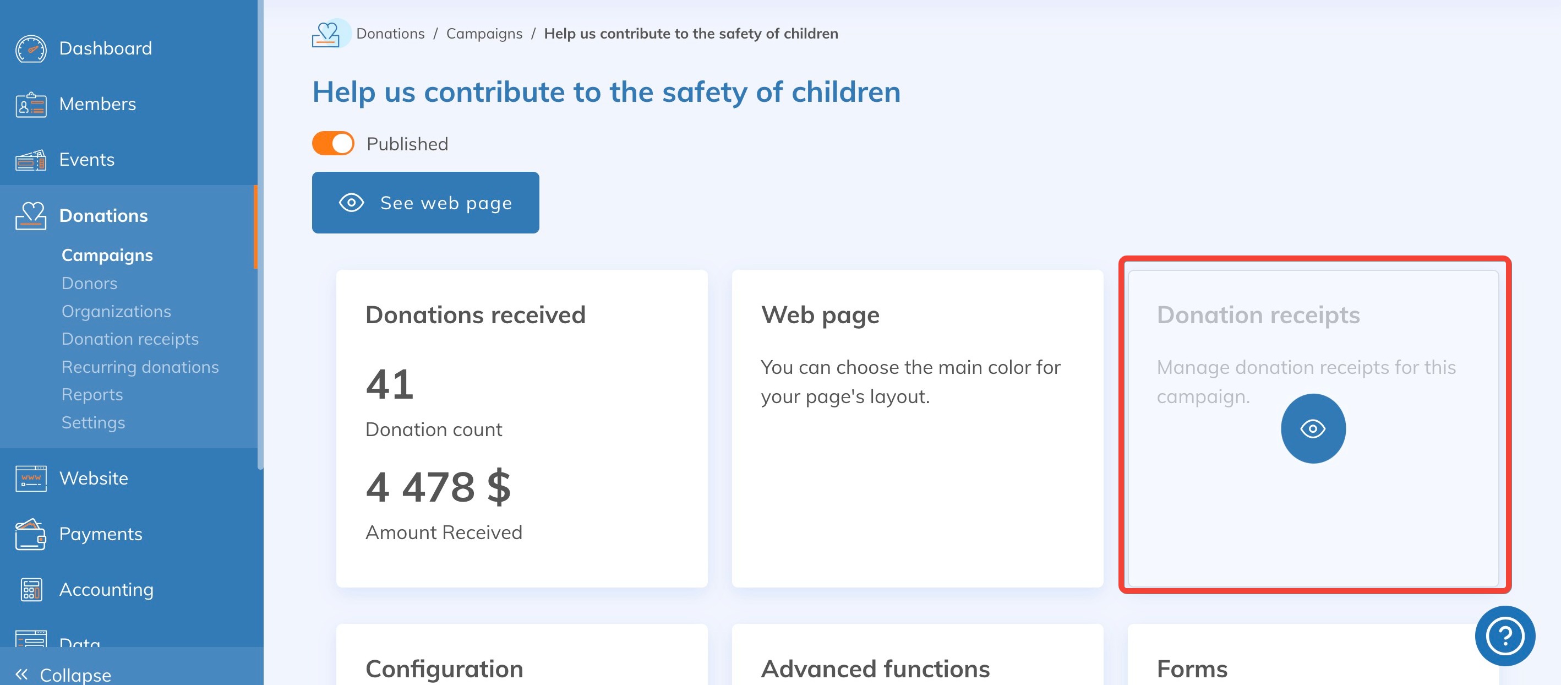Click the Donations heart box icon in sidebar
The width and height of the screenshot is (1561, 685).
(30, 216)
